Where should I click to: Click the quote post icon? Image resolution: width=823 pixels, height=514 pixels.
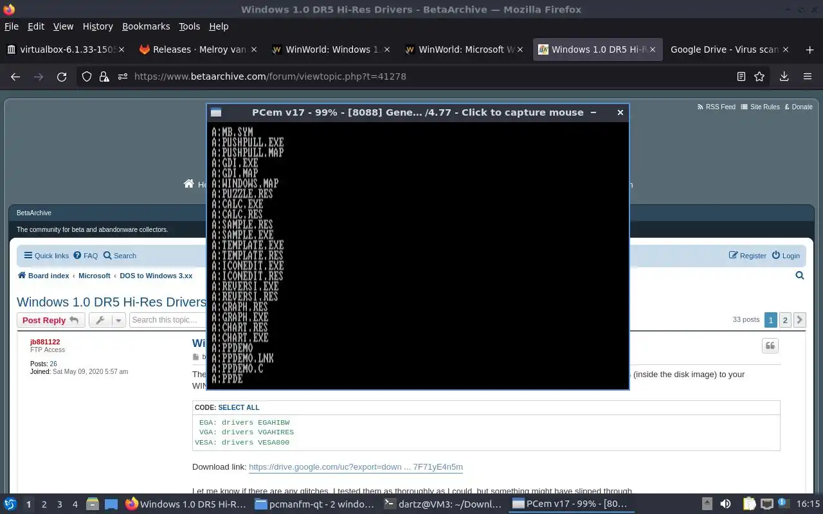pos(770,346)
